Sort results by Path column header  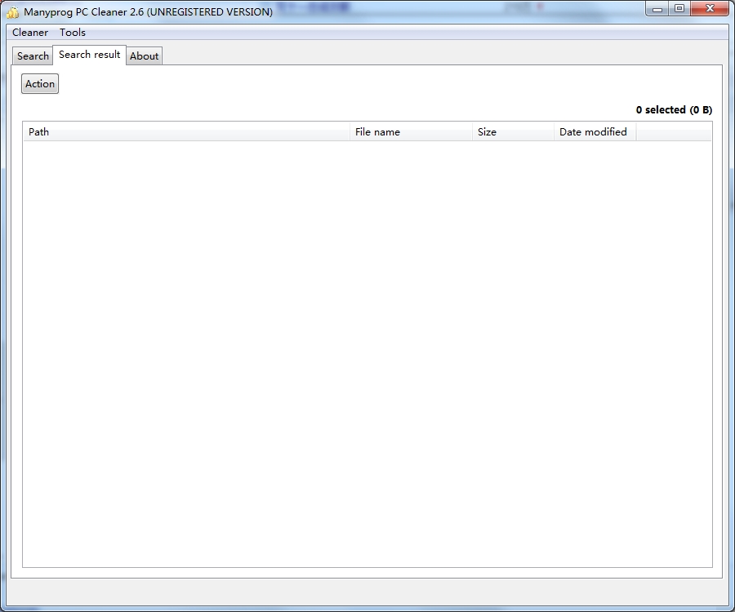click(186, 132)
